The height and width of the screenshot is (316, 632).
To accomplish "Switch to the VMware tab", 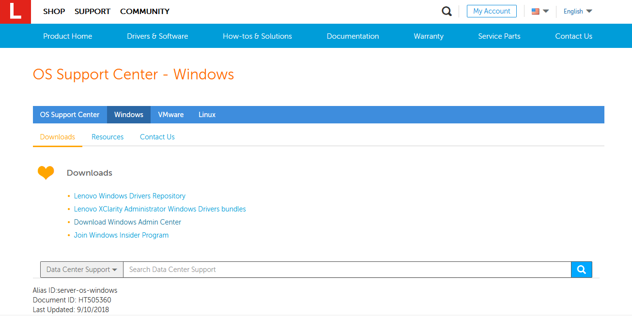I will coord(170,115).
